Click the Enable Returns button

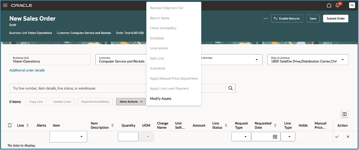pyautogui.click(x=287, y=19)
